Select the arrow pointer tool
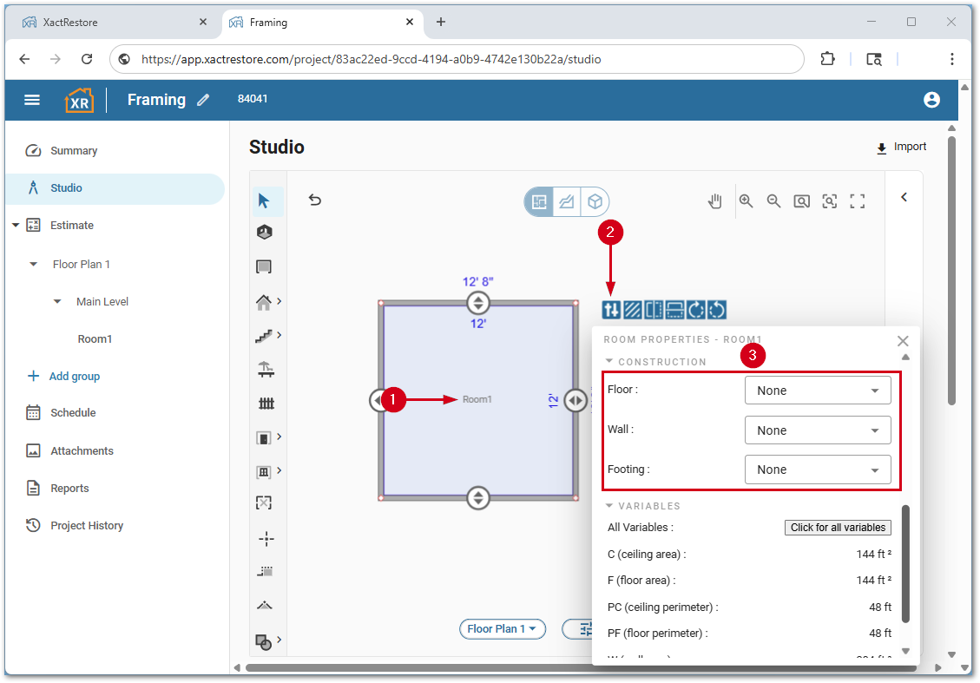980x683 pixels. pyautogui.click(x=264, y=201)
